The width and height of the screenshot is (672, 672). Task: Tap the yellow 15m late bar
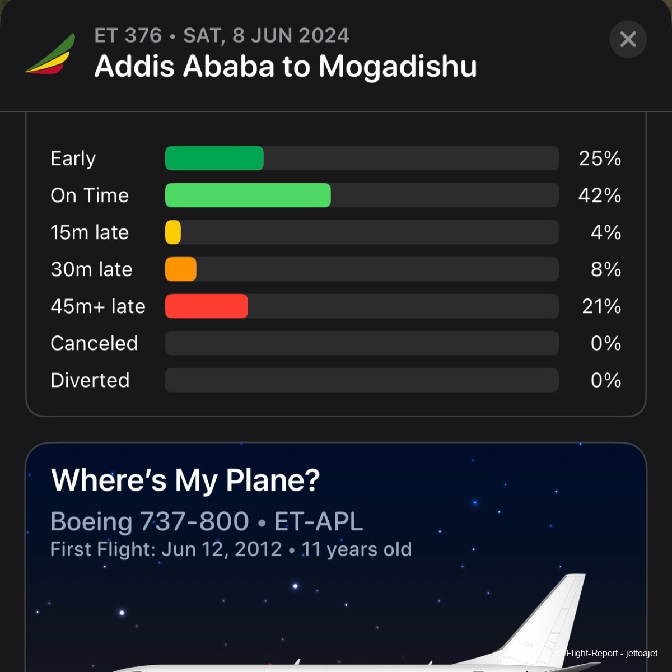173,232
